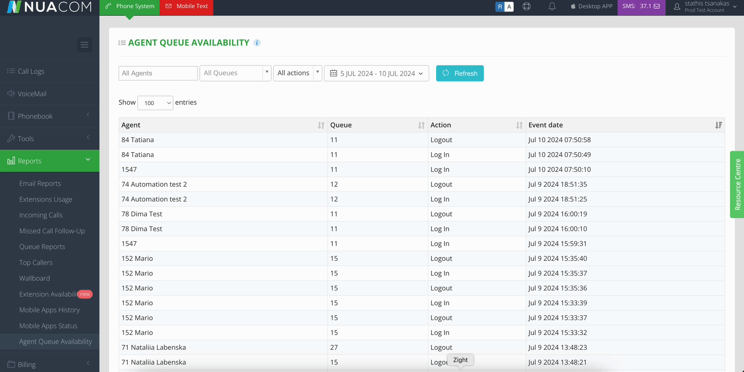
Task: Open Call Logs in sidebar
Action: pos(50,71)
